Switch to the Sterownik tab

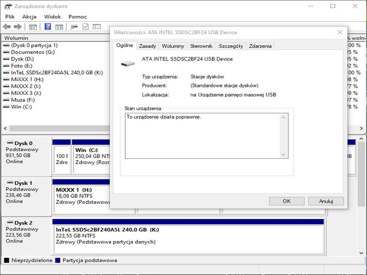(201, 46)
